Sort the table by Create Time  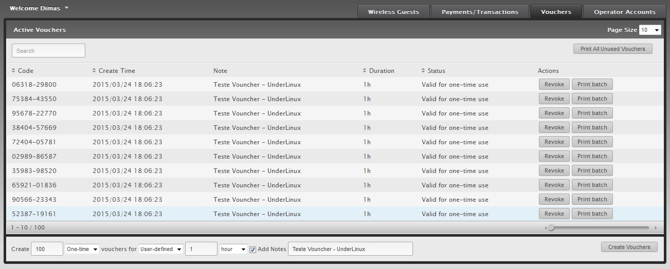(x=114, y=70)
